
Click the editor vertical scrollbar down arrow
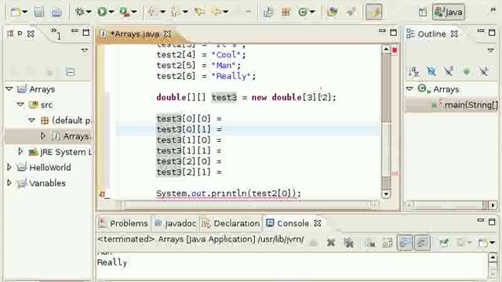tap(386, 193)
